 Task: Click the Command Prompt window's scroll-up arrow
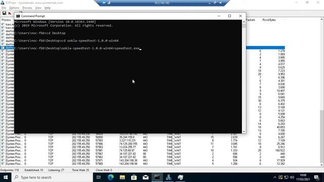point(244,22)
